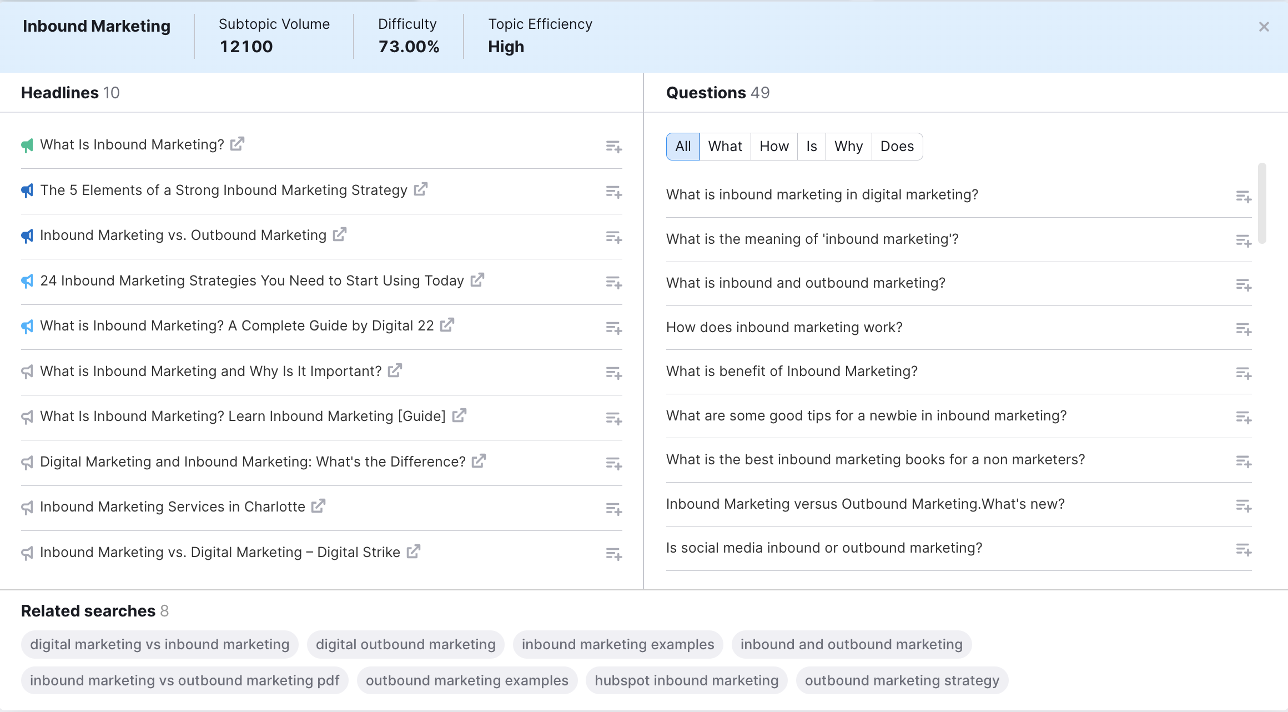The height and width of the screenshot is (712, 1288).
Task: Open external link for "24 Inbound Marketing Strategies" headline
Action: tap(476, 280)
